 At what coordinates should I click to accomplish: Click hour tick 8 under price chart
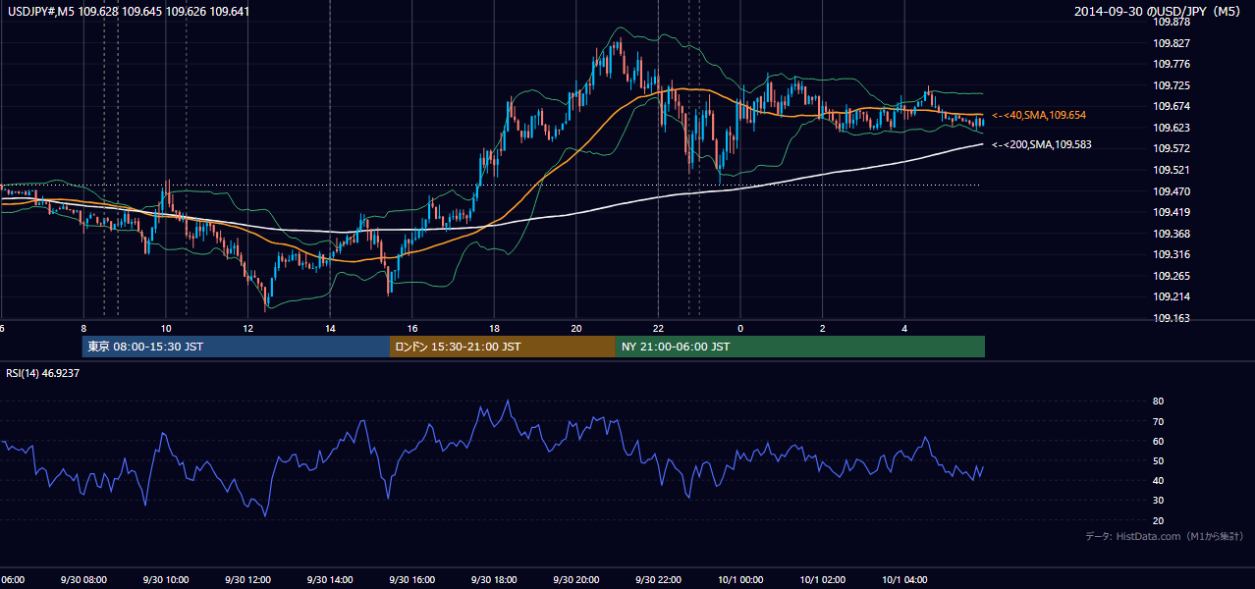[x=83, y=329]
